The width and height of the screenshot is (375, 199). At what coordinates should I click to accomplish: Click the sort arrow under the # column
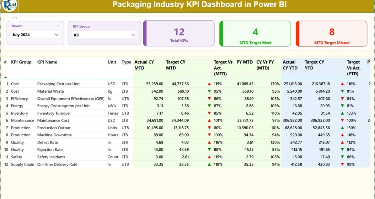pyautogui.click(x=5, y=77)
